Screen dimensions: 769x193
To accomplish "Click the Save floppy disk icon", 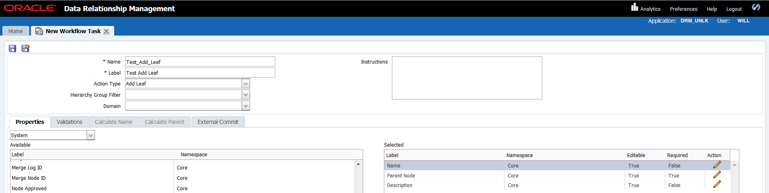I will pos(12,48).
